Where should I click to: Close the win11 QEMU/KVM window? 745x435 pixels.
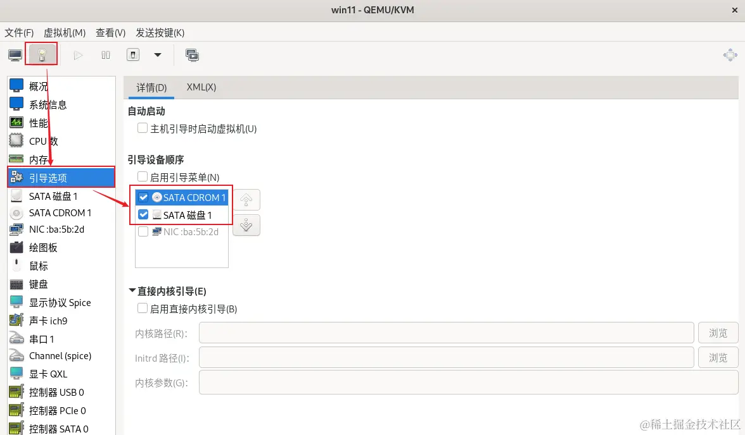pos(735,10)
